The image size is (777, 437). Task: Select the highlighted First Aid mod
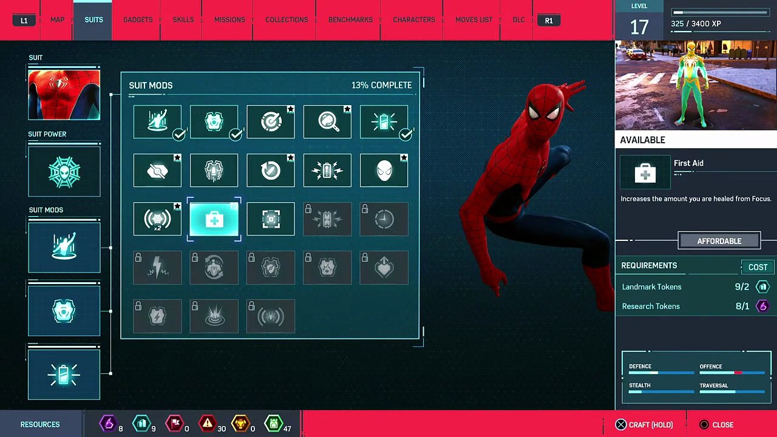click(x=214, y=219)
